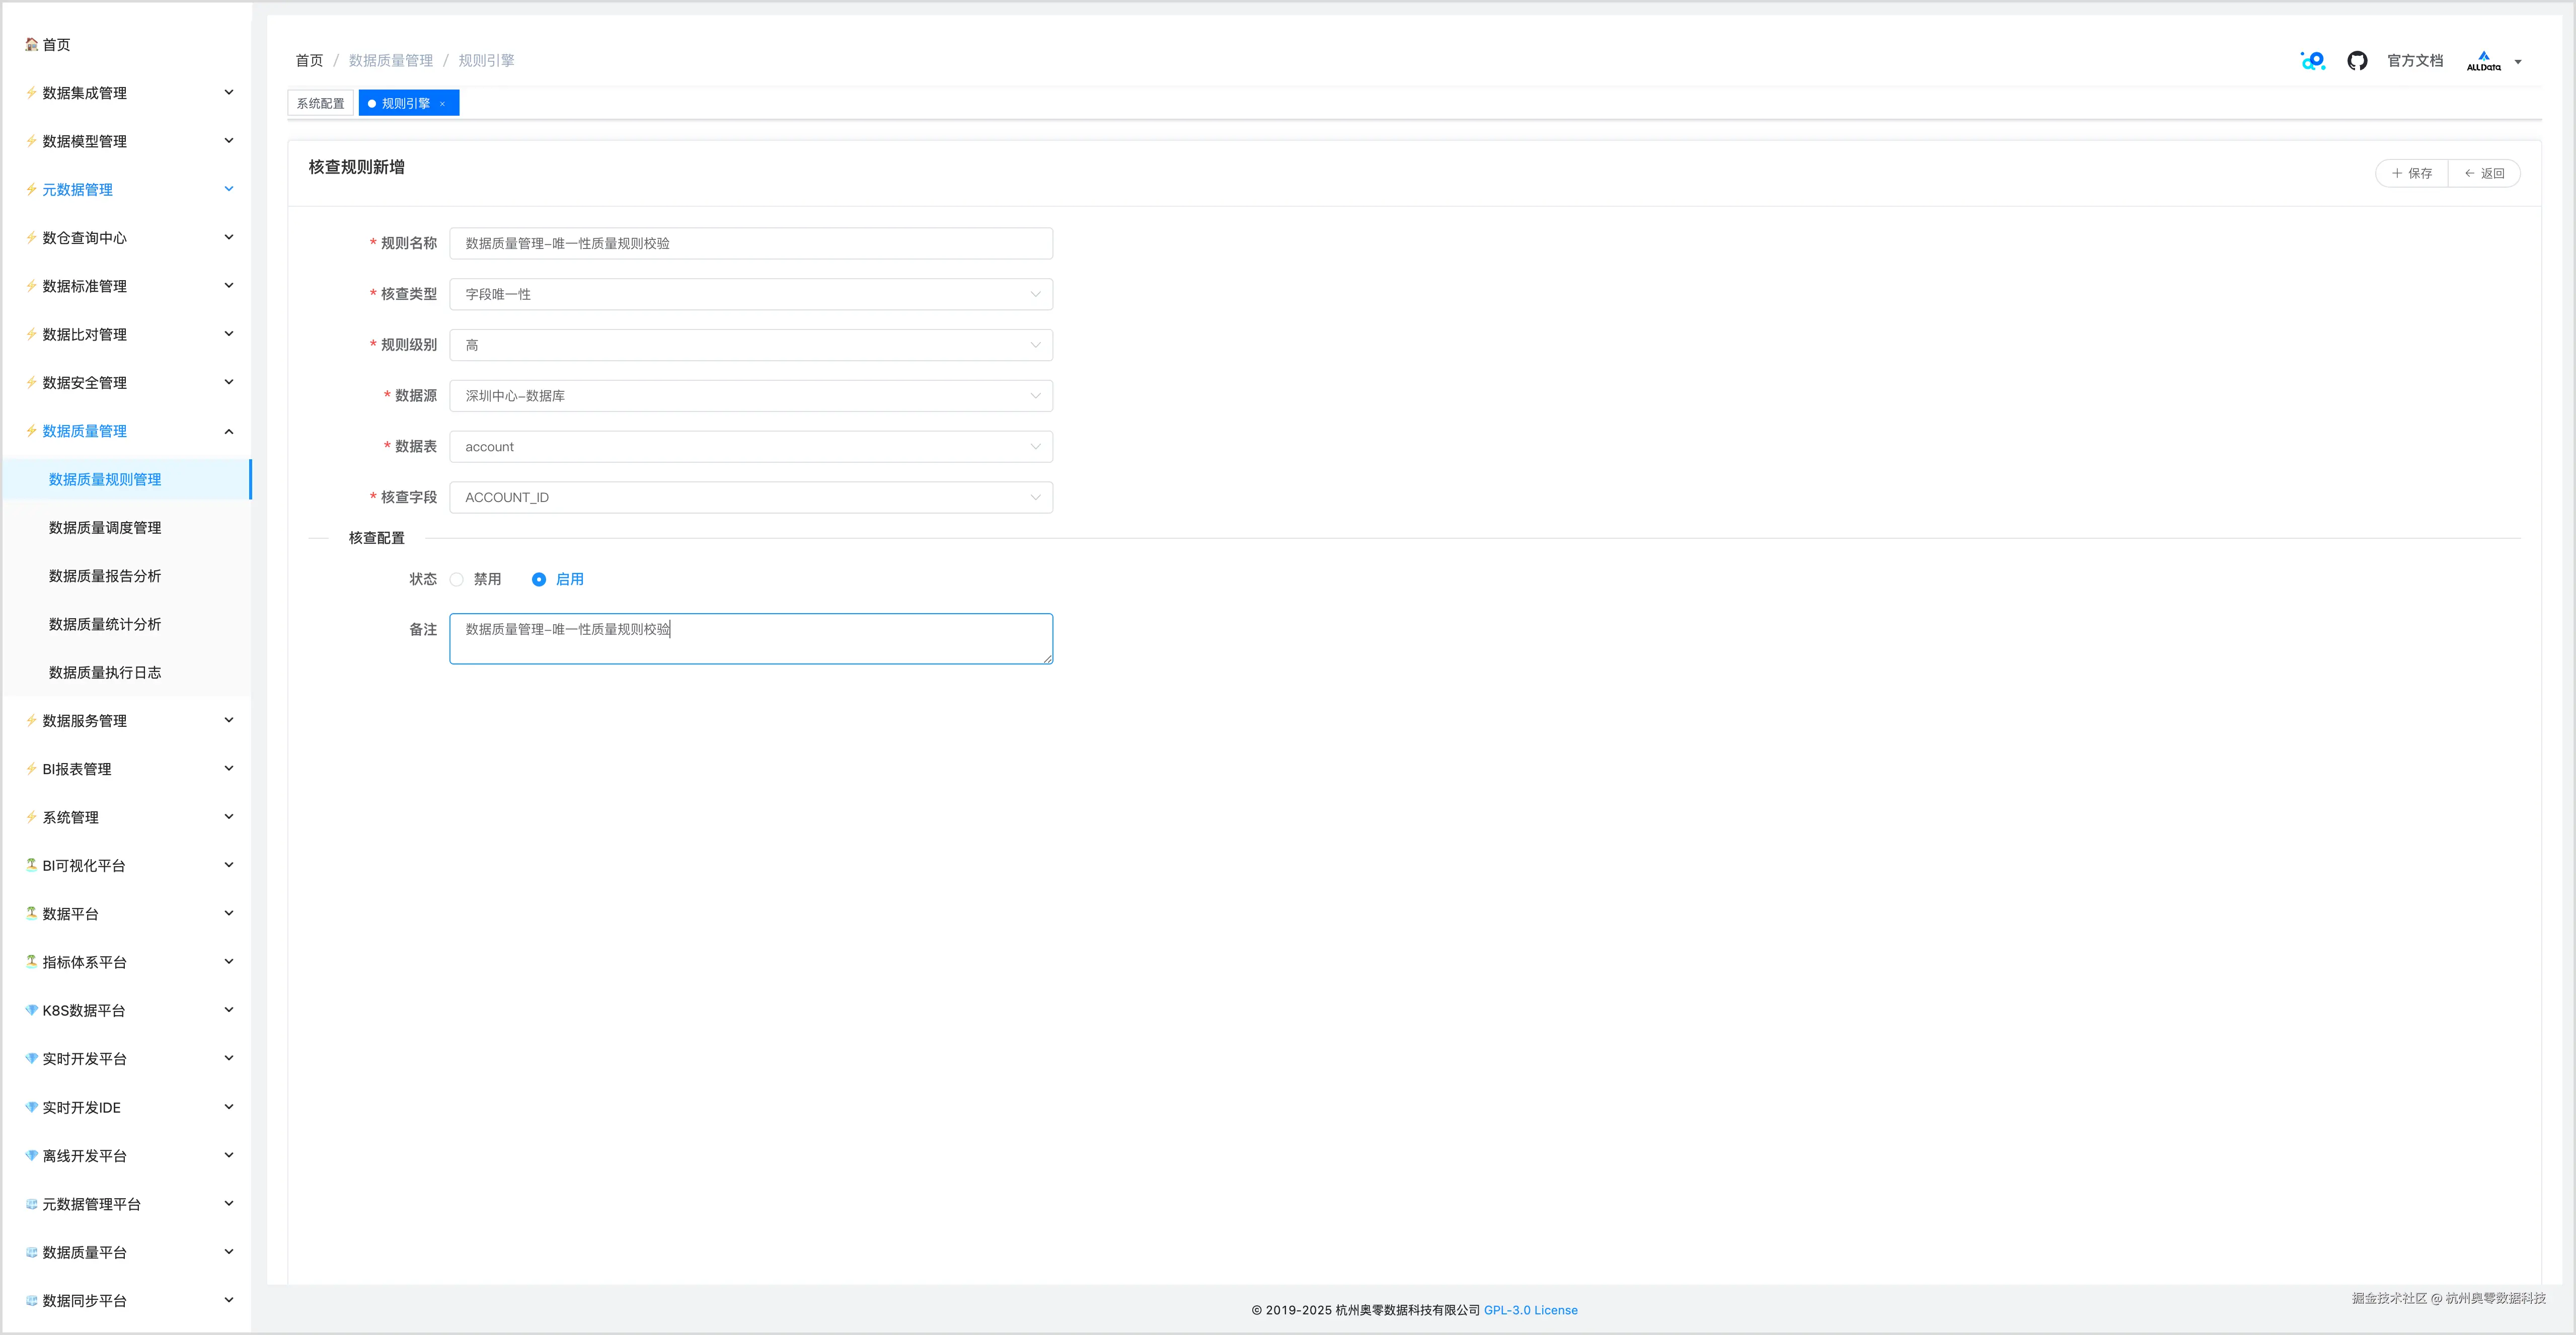Open 数据质量执行日志 in the sidebar

click(x=105, y=673)
